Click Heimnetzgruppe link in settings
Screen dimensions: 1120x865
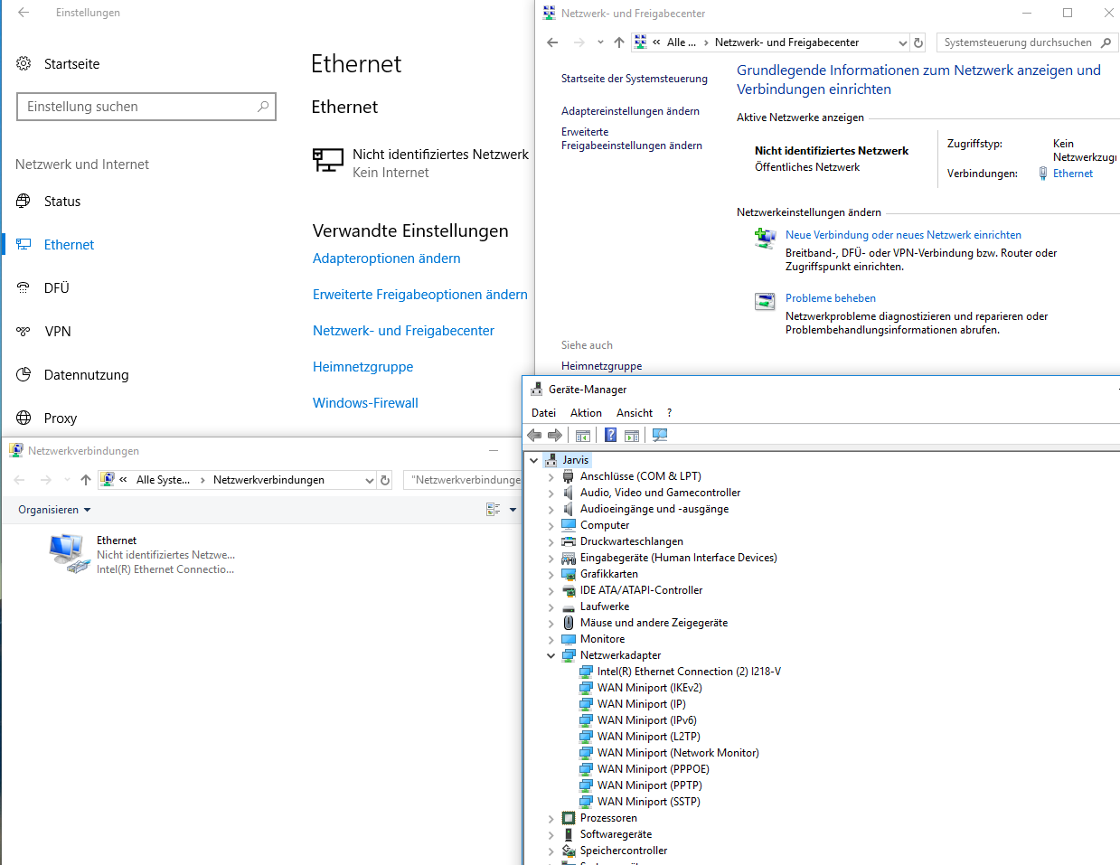coord(363,367)
